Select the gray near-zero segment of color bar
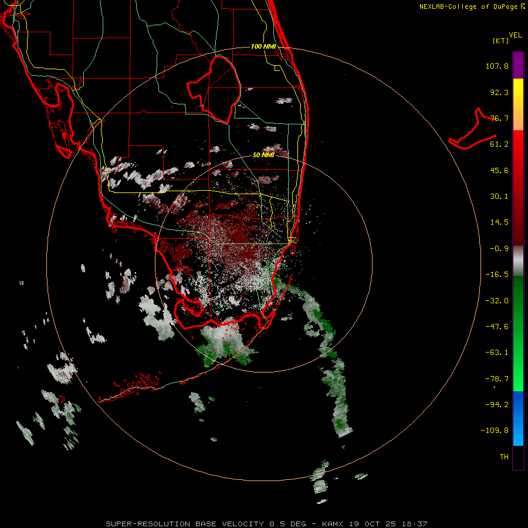 click(518, 261)
